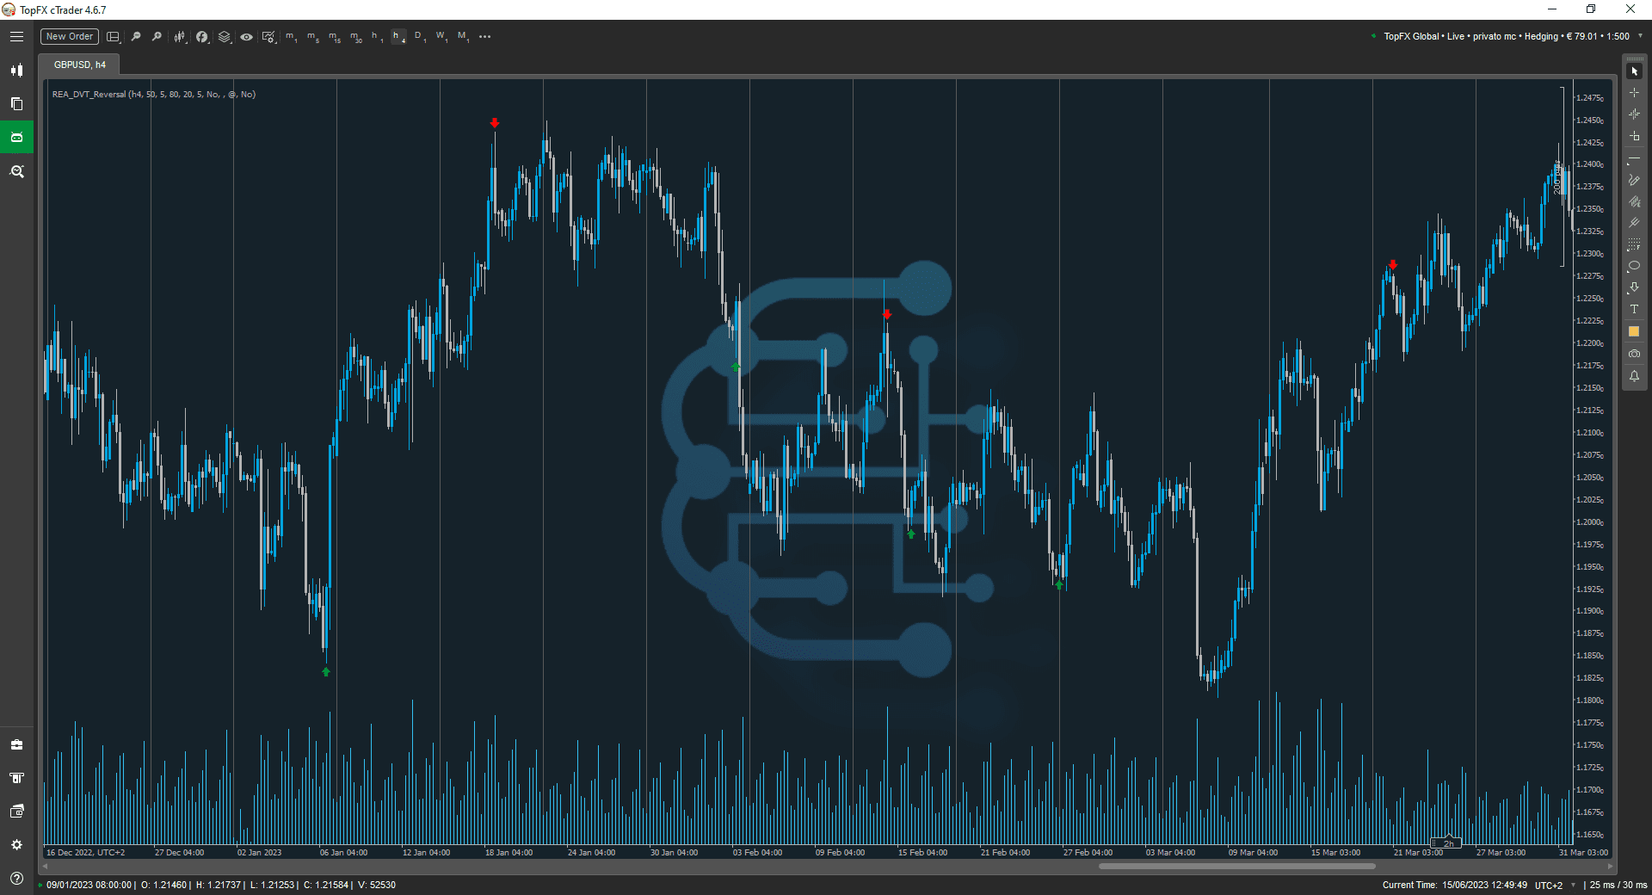Choose the ellipse shape drawing tool
Viewport: 1652px width, 895px height.
pyautogui.click(x=1634, y=266)
